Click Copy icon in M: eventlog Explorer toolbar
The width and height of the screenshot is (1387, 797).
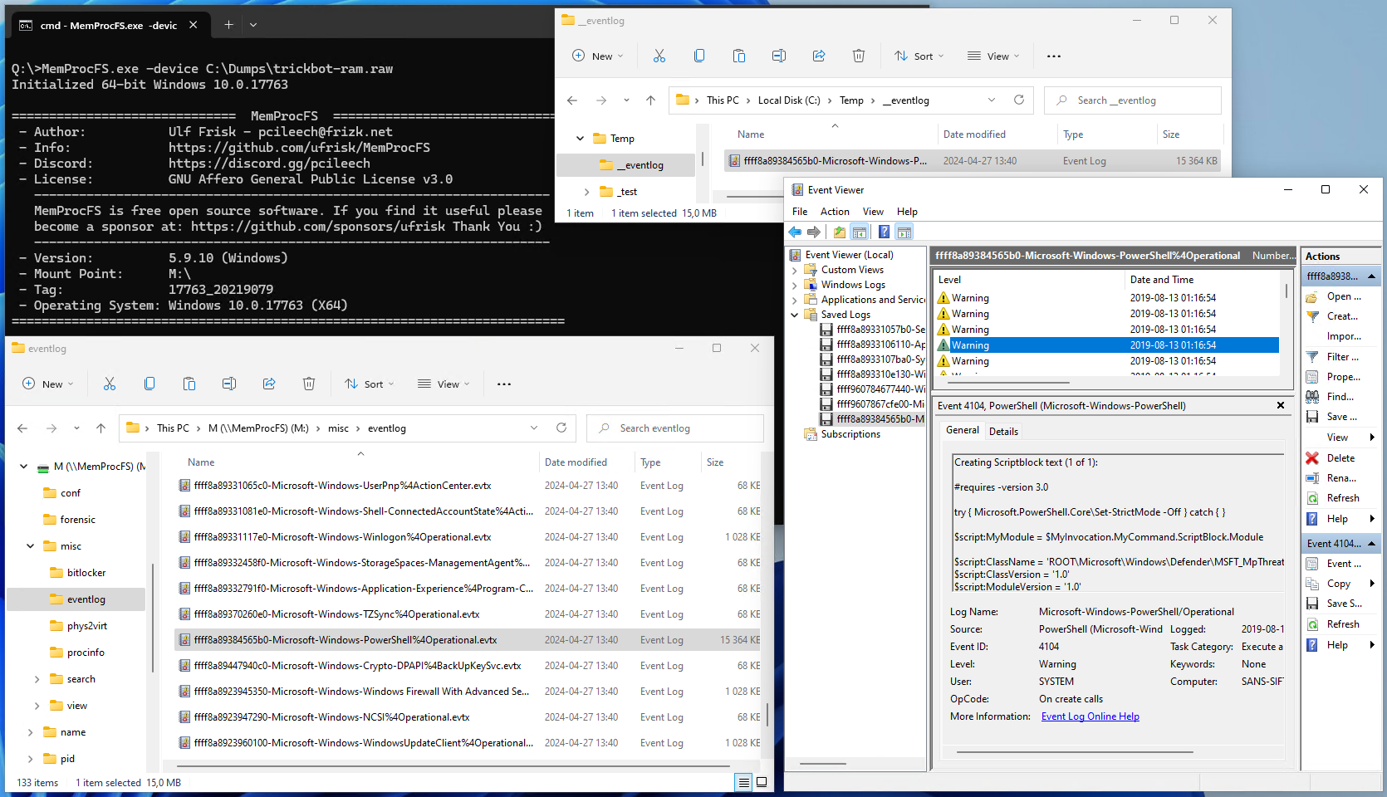click(x=149, y=384)
